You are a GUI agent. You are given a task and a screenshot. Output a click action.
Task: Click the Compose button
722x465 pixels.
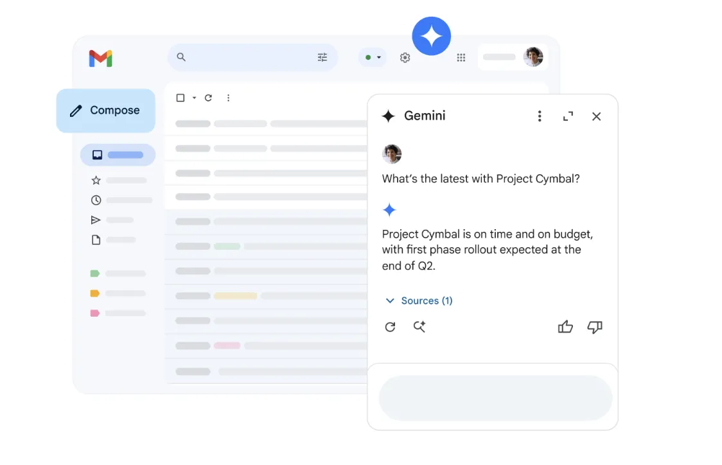coord(106,110)
